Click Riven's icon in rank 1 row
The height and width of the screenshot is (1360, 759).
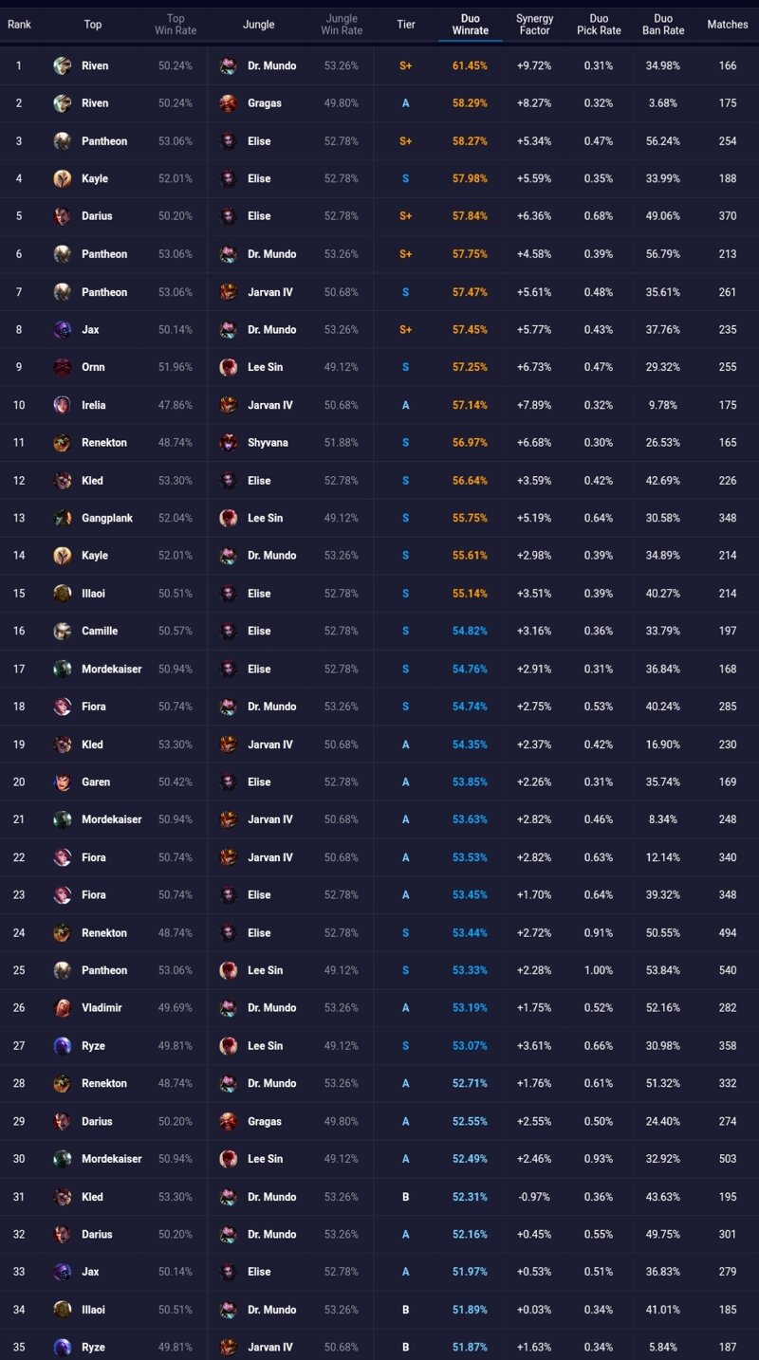[63, 65]
